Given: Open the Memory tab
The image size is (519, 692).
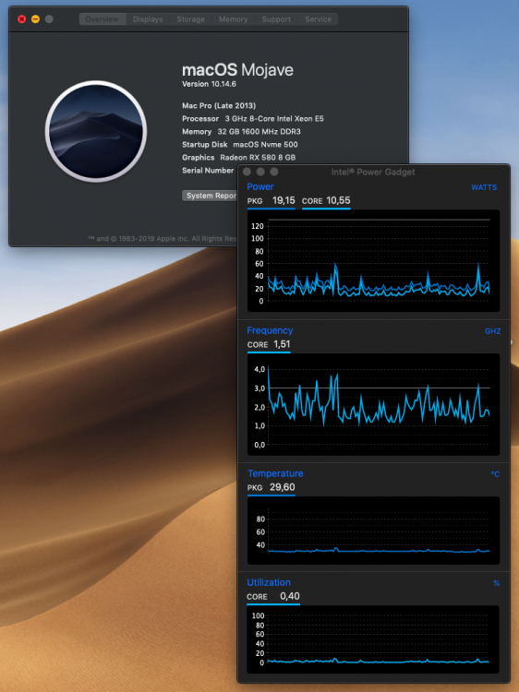Looking at the screenshot, I should [x=234, y=19].
